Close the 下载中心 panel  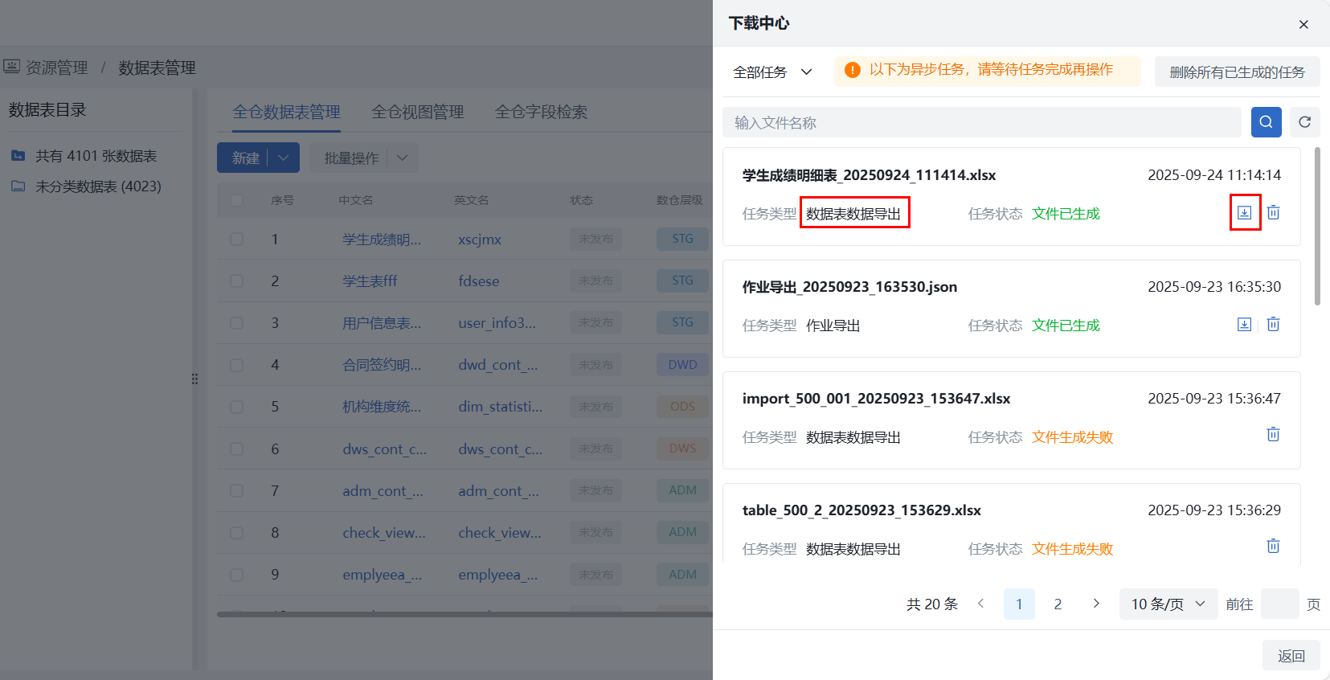pyautogui.click(x=1303, y=24)
